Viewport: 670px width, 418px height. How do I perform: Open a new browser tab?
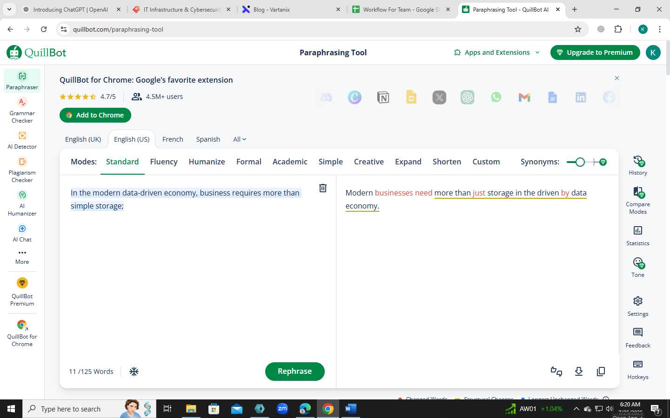tap(575, 9)
